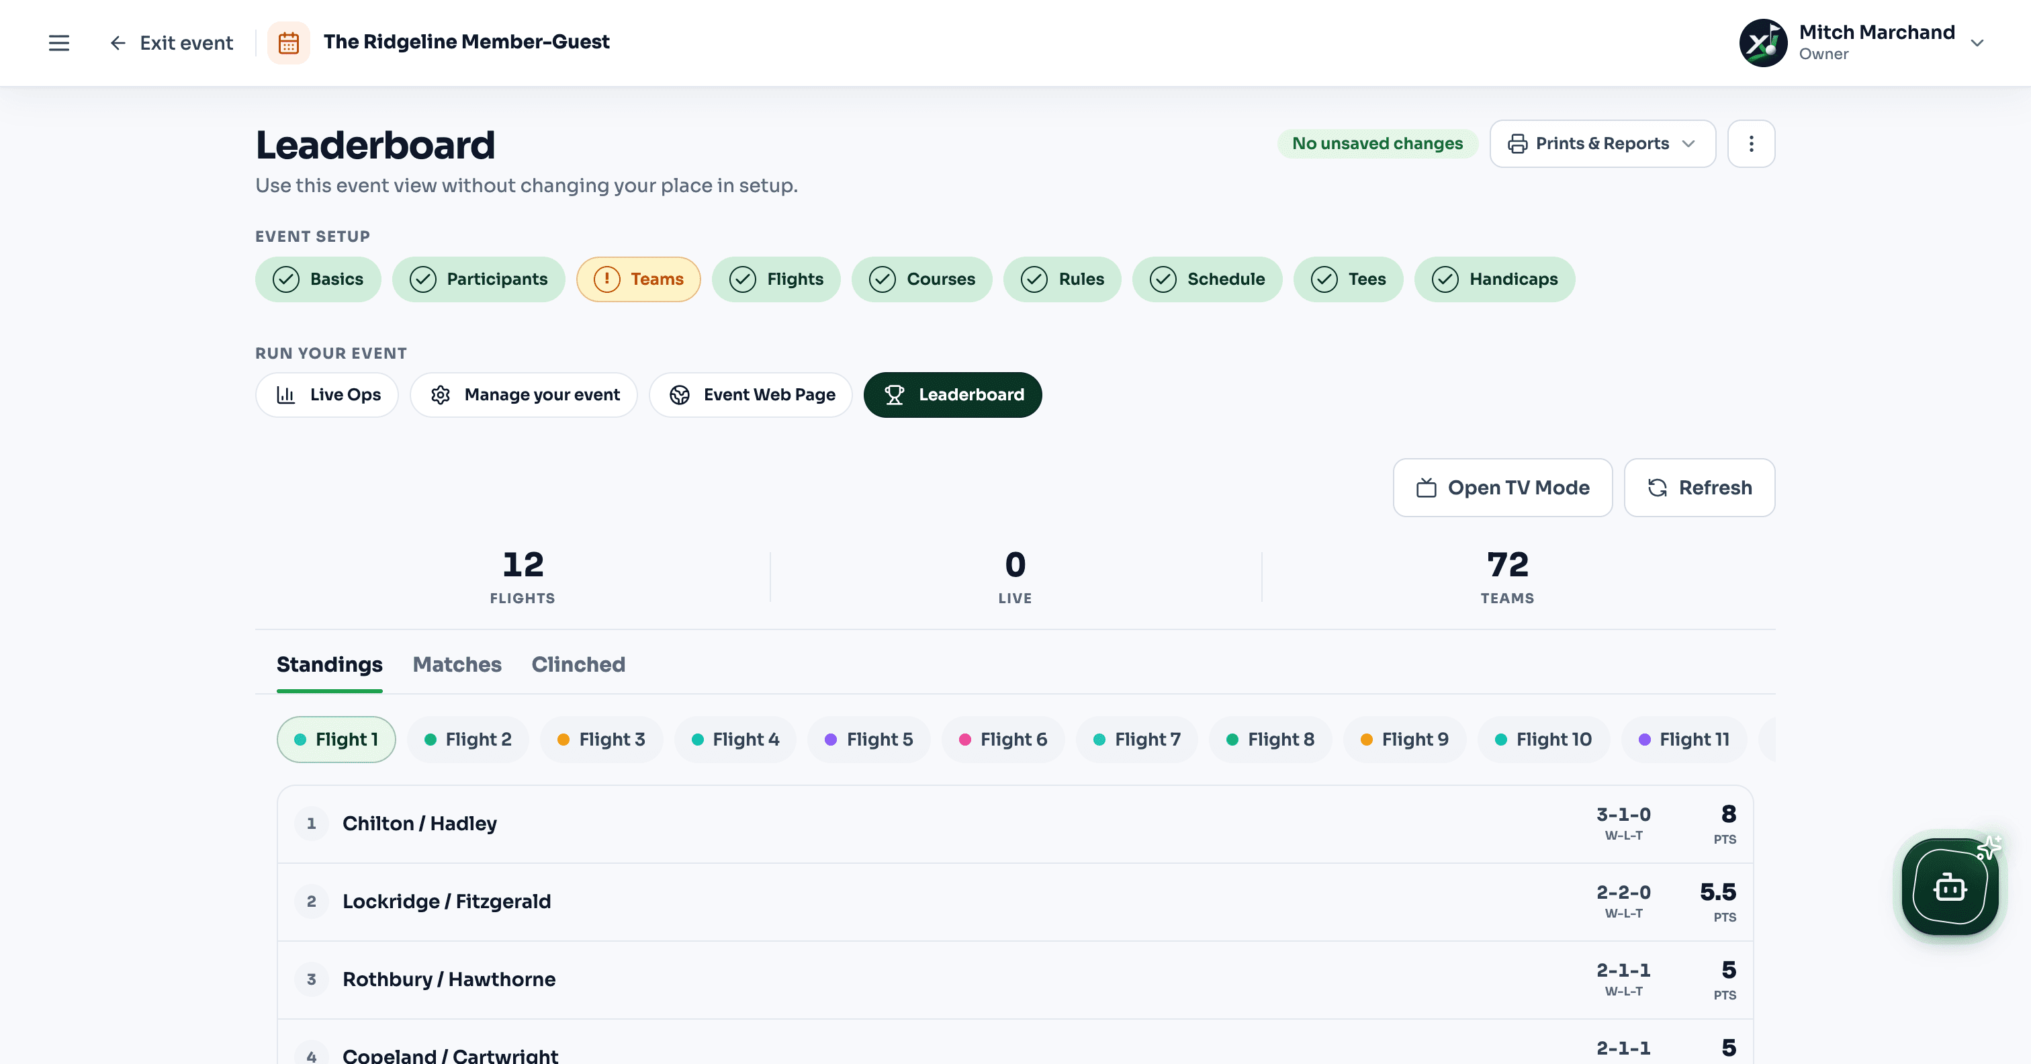This screenshot has height=1064, width=2031.
Task: Expand the user account chevron
Action: click(1977, 42)
